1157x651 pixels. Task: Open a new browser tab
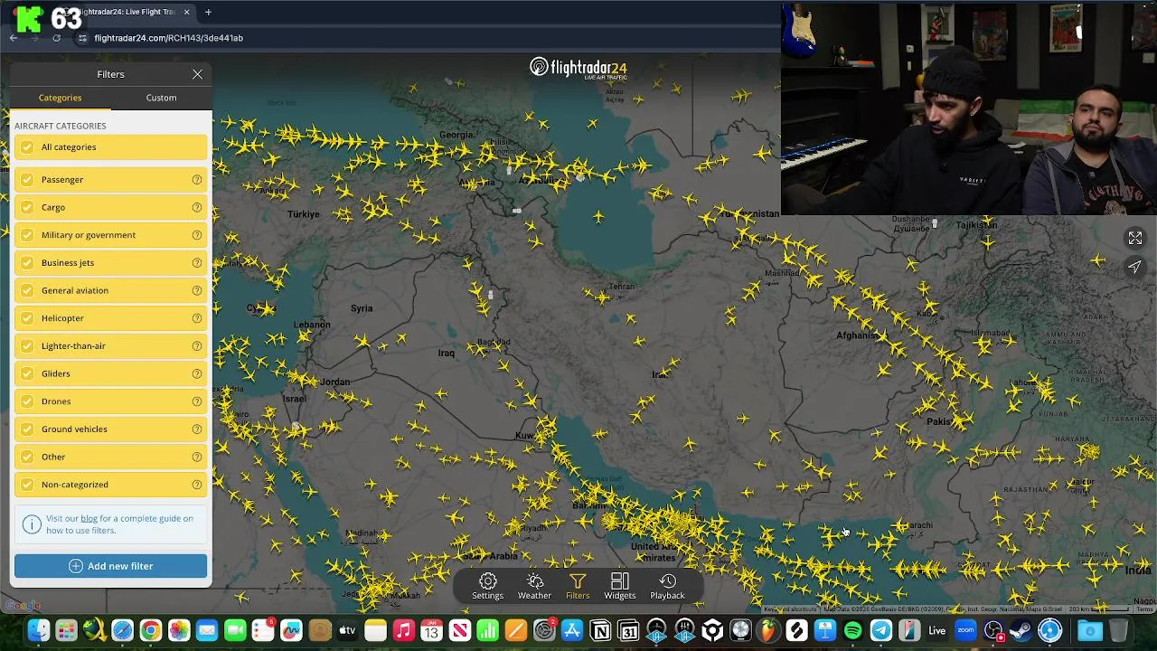pyautogui.click(x=208, y=12)
